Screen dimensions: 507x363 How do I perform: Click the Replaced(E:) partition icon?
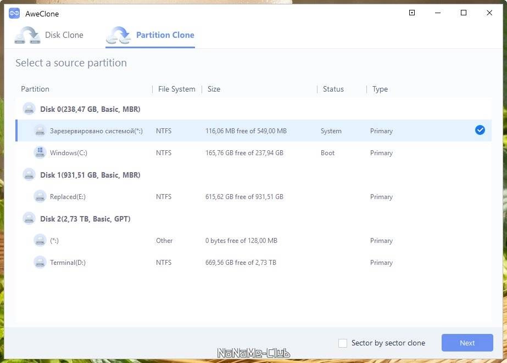point(40,196)
